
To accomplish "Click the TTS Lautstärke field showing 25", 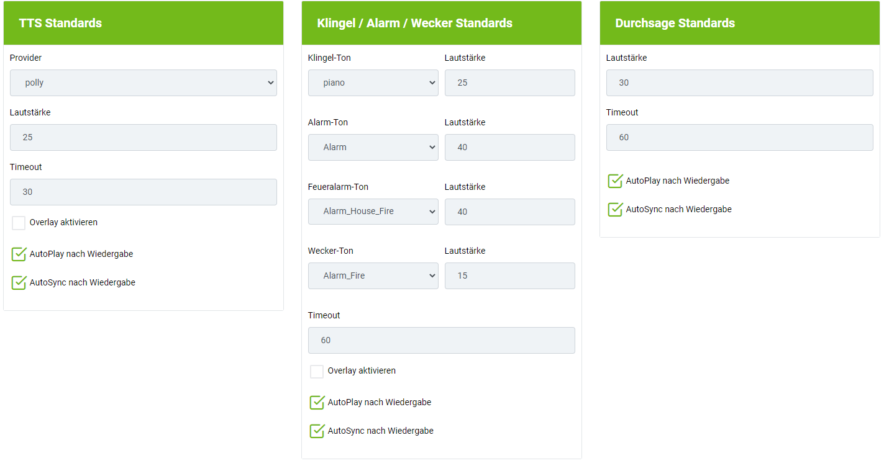I will (143, 137).
